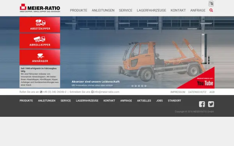Open Lagerfahrzeuge in the top navigation
Viewport: 234px width, 146px height.
click(151, 11)
